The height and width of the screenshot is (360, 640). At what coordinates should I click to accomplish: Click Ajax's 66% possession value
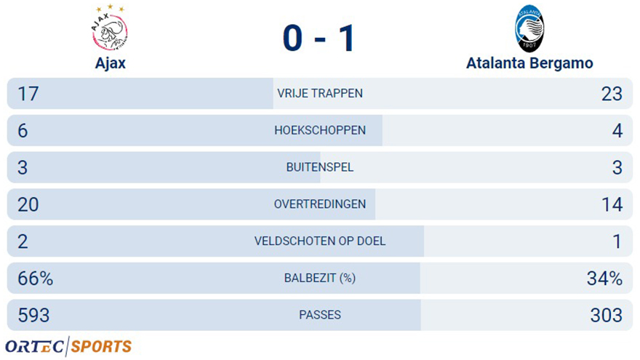(35, 279)
